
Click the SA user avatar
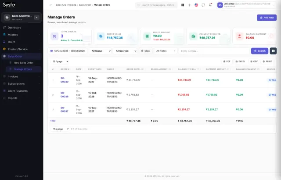pyautogui.click(x=220, y=5)
